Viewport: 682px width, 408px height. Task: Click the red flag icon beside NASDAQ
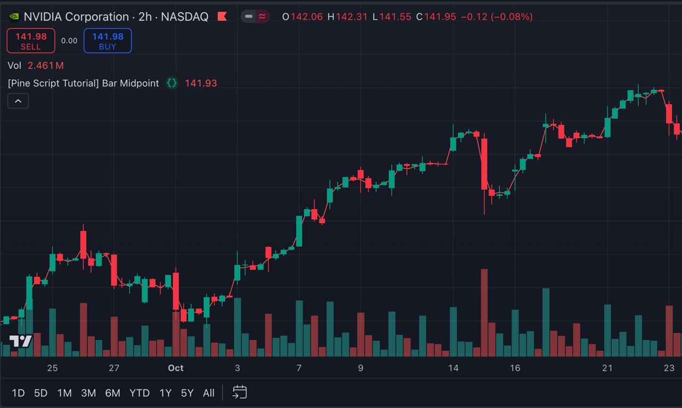[223, 17]
